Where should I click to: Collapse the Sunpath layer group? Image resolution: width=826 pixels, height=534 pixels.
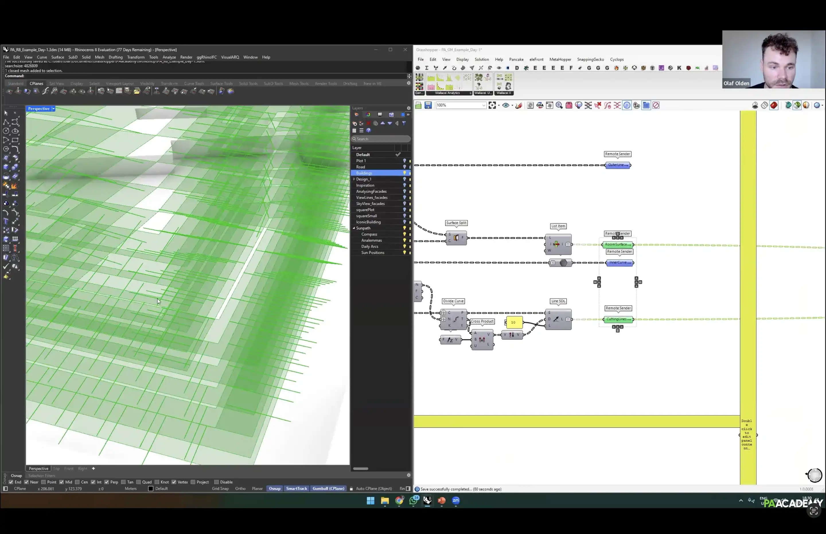354,228
